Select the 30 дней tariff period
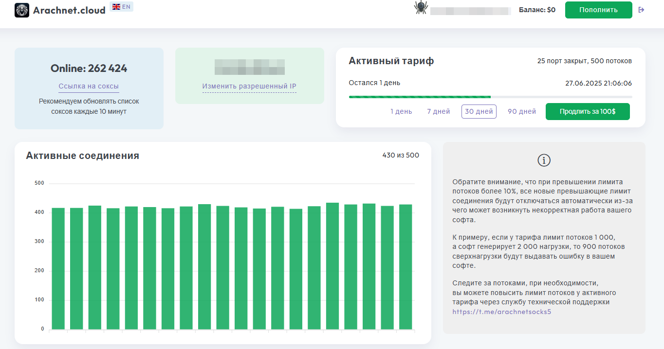 pos(479,111)
